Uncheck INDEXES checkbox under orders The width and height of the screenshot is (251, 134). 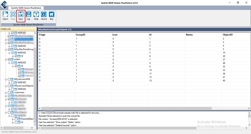[x=13, y=63]
